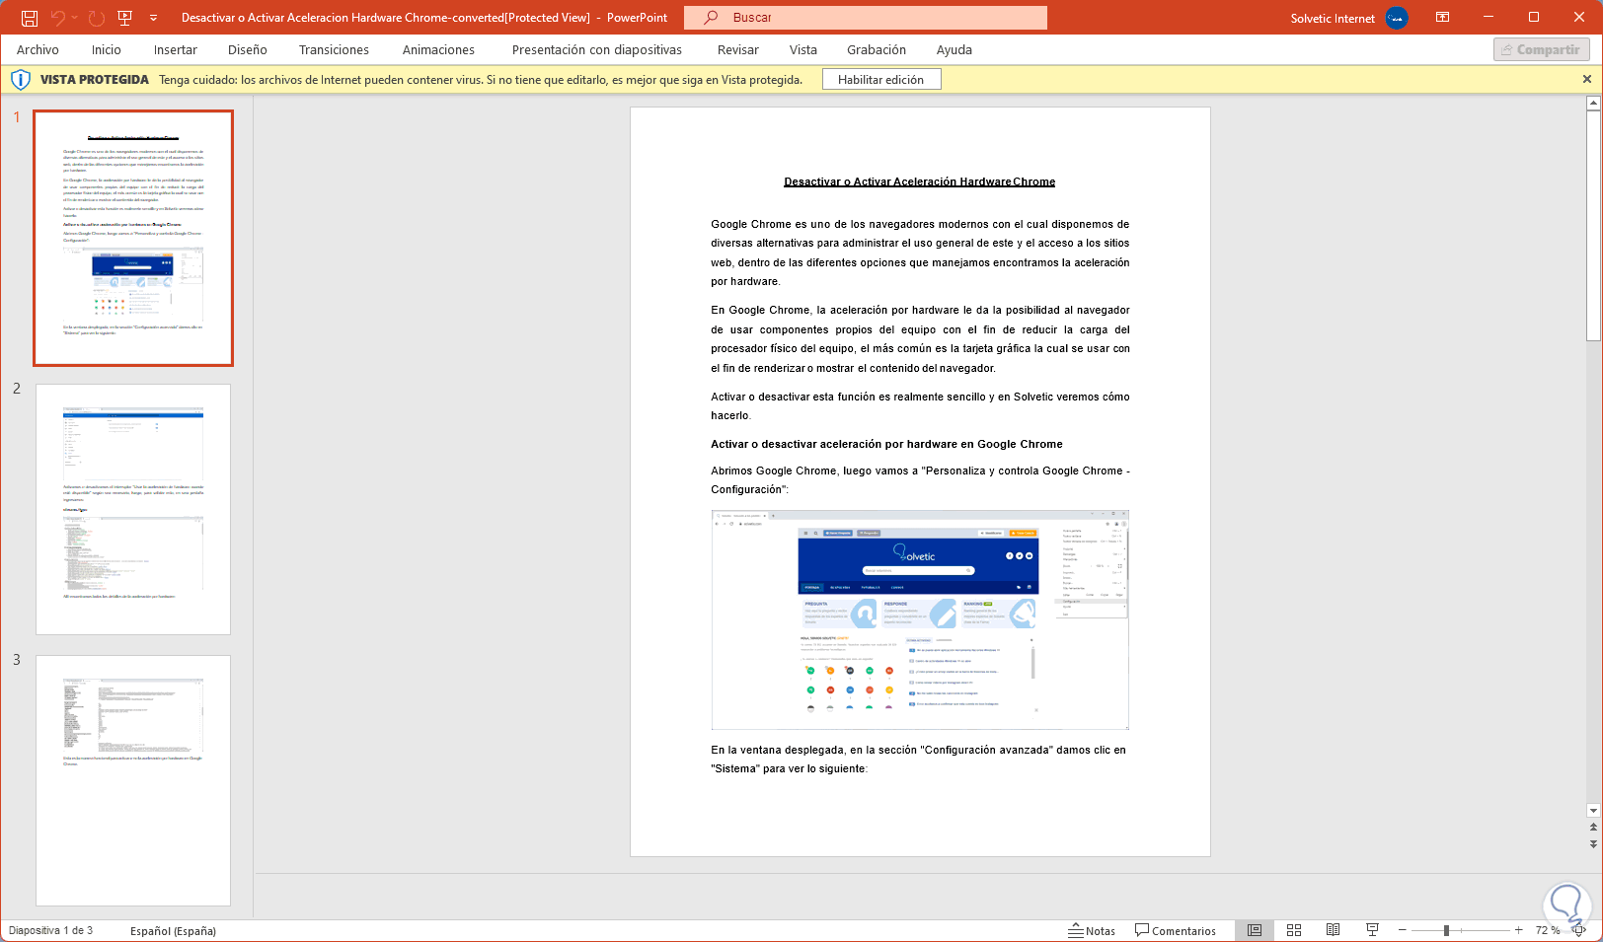Click 'Diapositiva 1 de 3' status indicator
The height and width of the screenshot is (942, 1603).
point(51,931)
